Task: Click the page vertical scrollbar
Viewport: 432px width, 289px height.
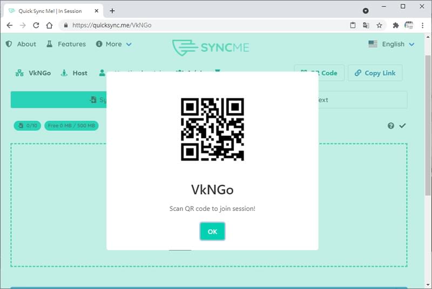Action: coord(428,125)
